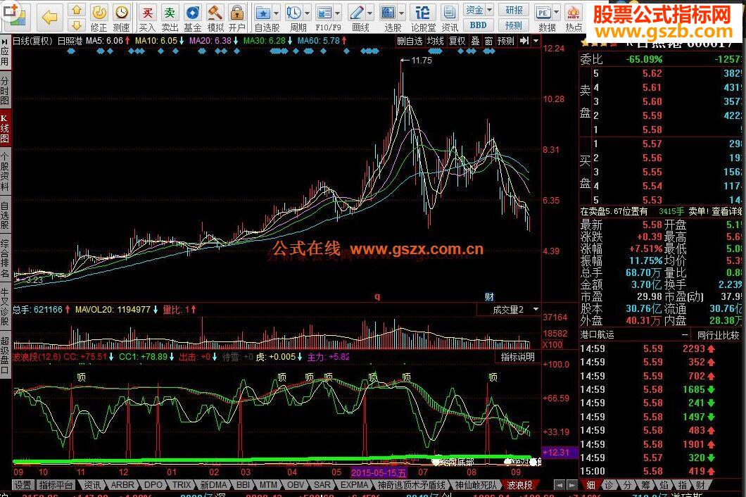This screenshot has height=497, width=746.
Task: Select the 波浪段 indicator tab
Action: (x=519, y=485)
